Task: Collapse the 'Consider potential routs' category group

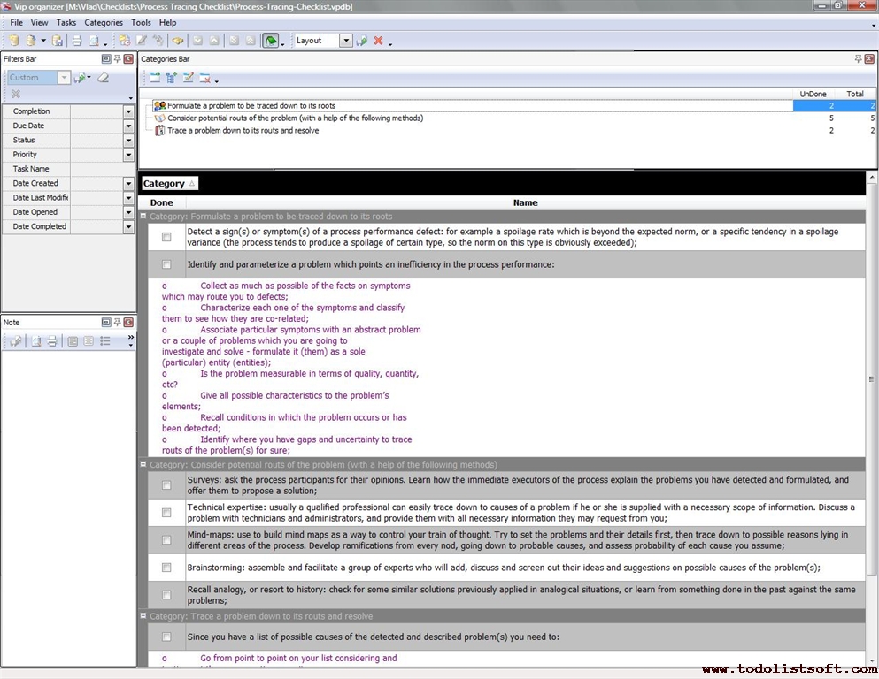Action: point(143,464)
